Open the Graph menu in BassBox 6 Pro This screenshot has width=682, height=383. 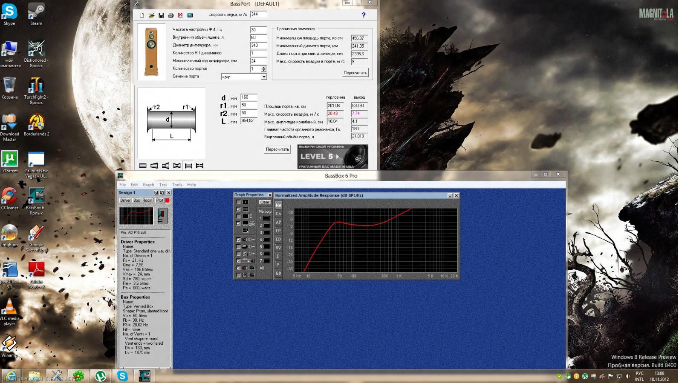148,185
